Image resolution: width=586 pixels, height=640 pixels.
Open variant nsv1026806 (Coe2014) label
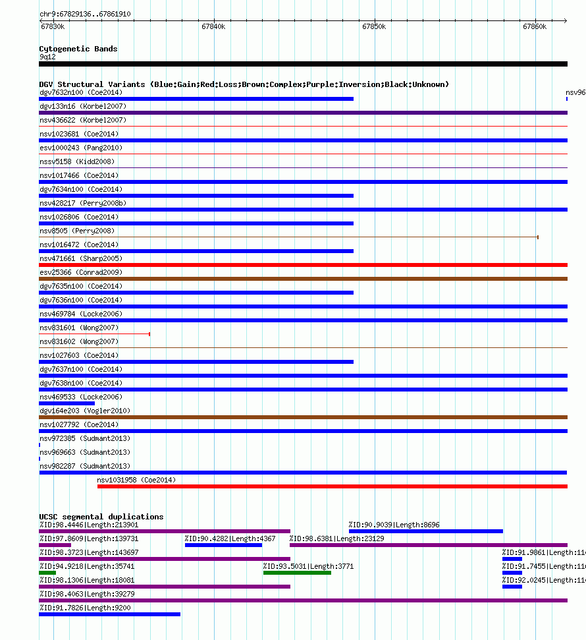pyautogui.click(x=79, y=217)
